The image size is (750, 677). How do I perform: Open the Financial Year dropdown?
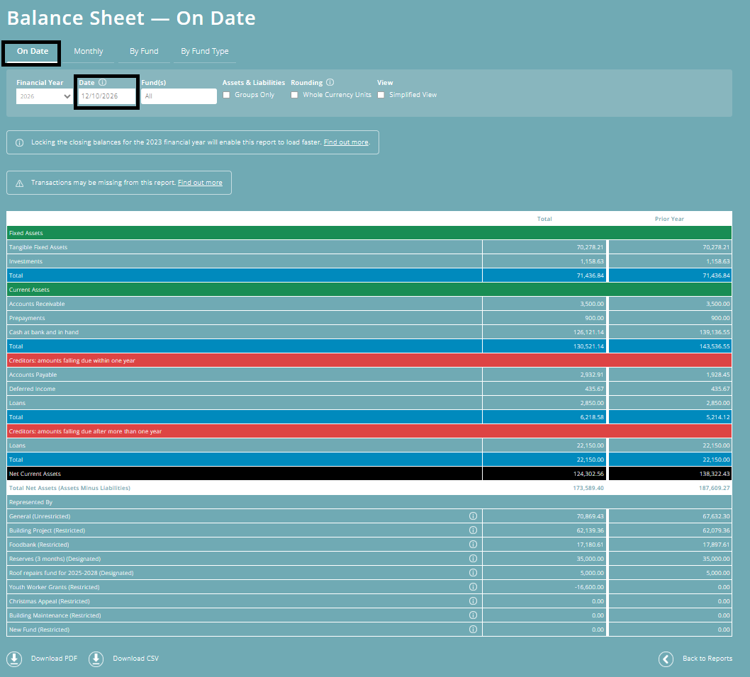[x=44, y=96]
